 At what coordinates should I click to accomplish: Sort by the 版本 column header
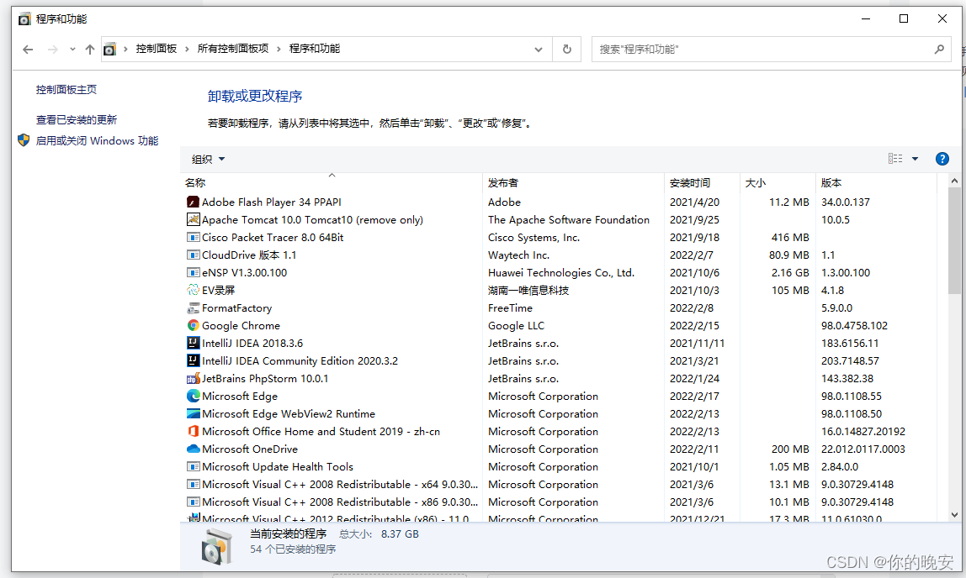point(876,182)
